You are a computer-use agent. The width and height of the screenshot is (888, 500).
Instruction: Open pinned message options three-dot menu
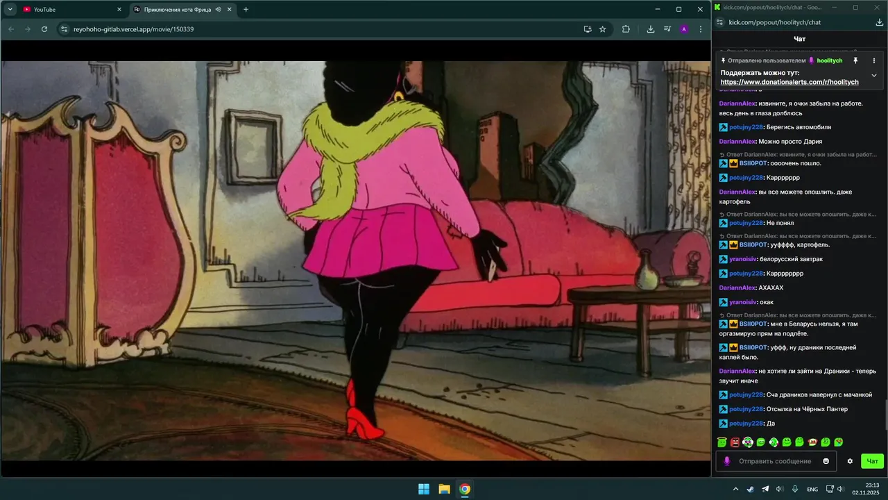(x=874, y=60)
